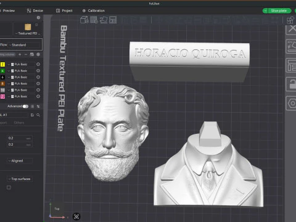296x222 pixels.
Task: Open filament section settings gear icon
Action: coord(38,54)
